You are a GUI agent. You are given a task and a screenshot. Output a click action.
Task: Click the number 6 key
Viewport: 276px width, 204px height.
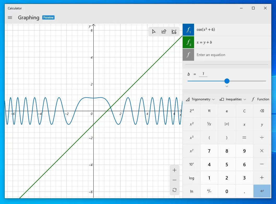[244, 164]
